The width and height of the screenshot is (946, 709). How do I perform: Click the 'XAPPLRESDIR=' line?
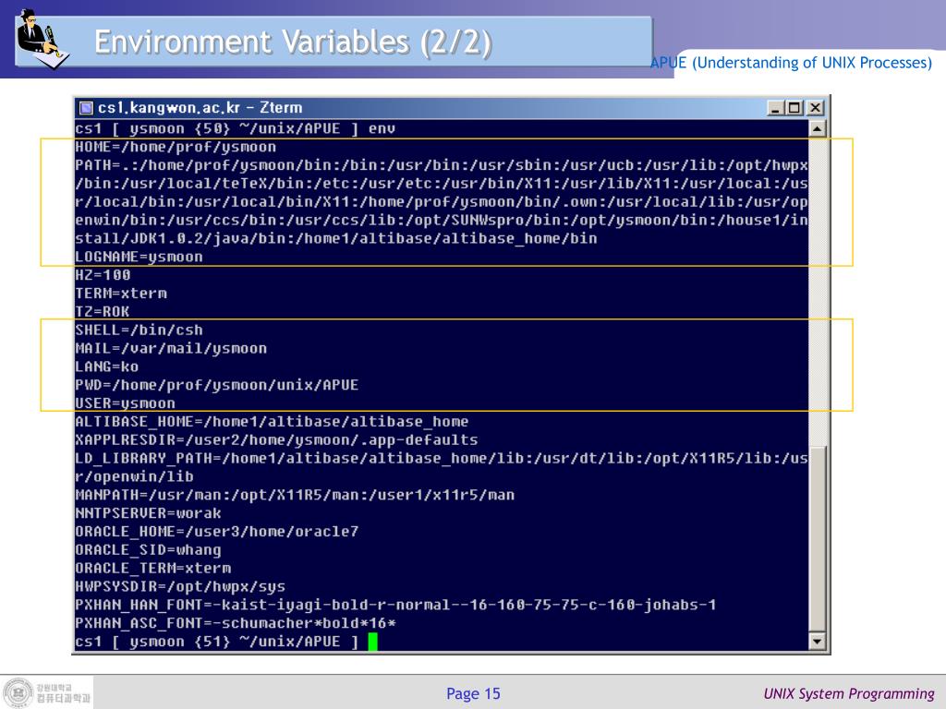tap(276, 440)
